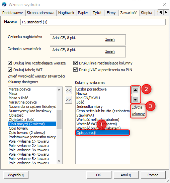Switch to the Stopka tab

[146, 13]
